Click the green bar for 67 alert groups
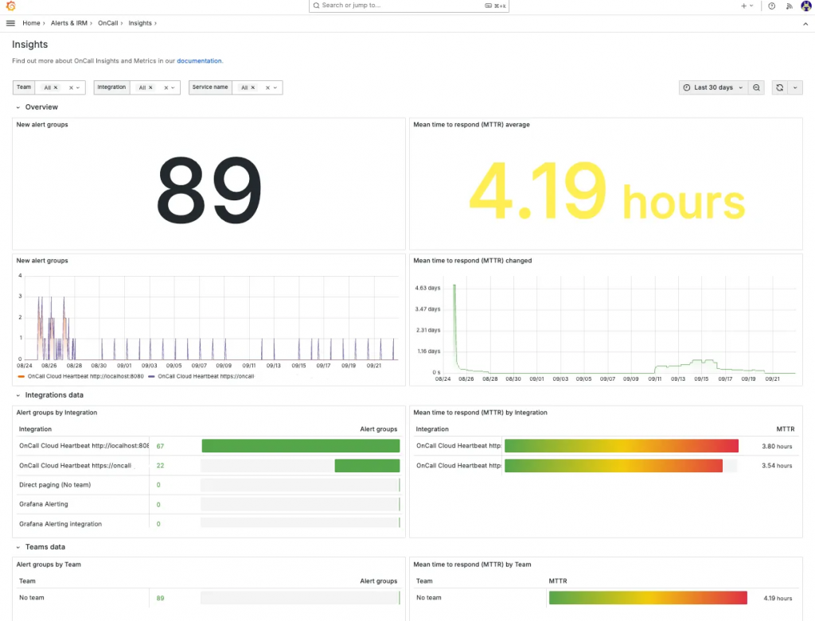 [x=301, y=446]
